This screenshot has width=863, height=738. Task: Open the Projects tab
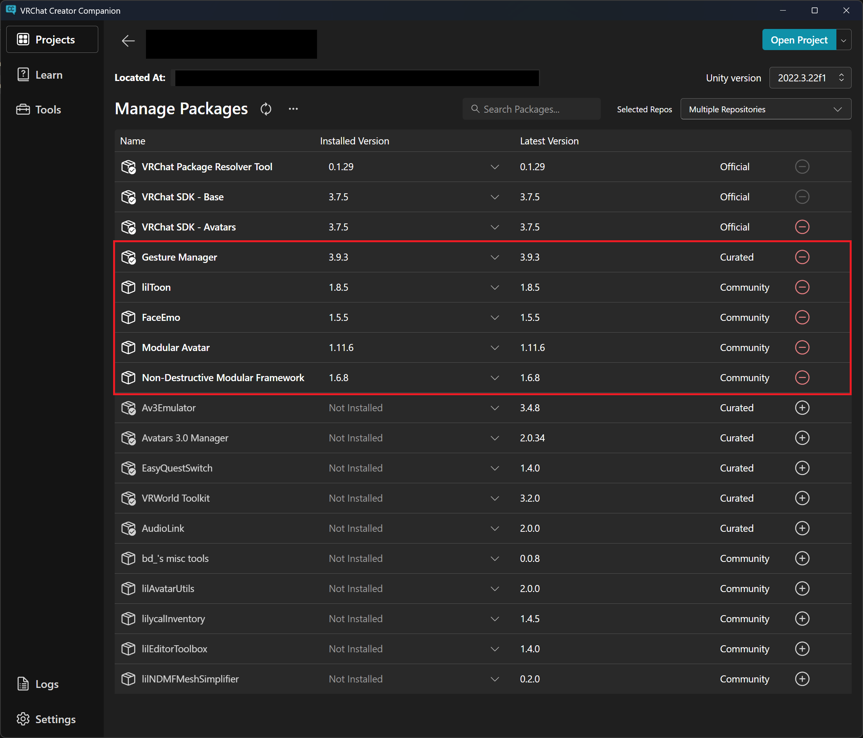pyautogui.click(x=52, y=40)
